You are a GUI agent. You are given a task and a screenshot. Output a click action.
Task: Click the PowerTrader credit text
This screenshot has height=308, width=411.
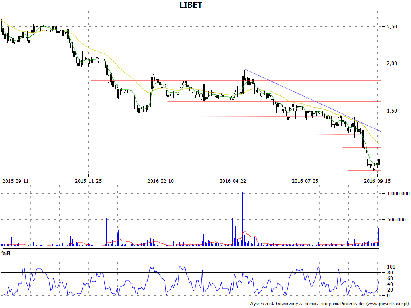[x=330, y=304]
